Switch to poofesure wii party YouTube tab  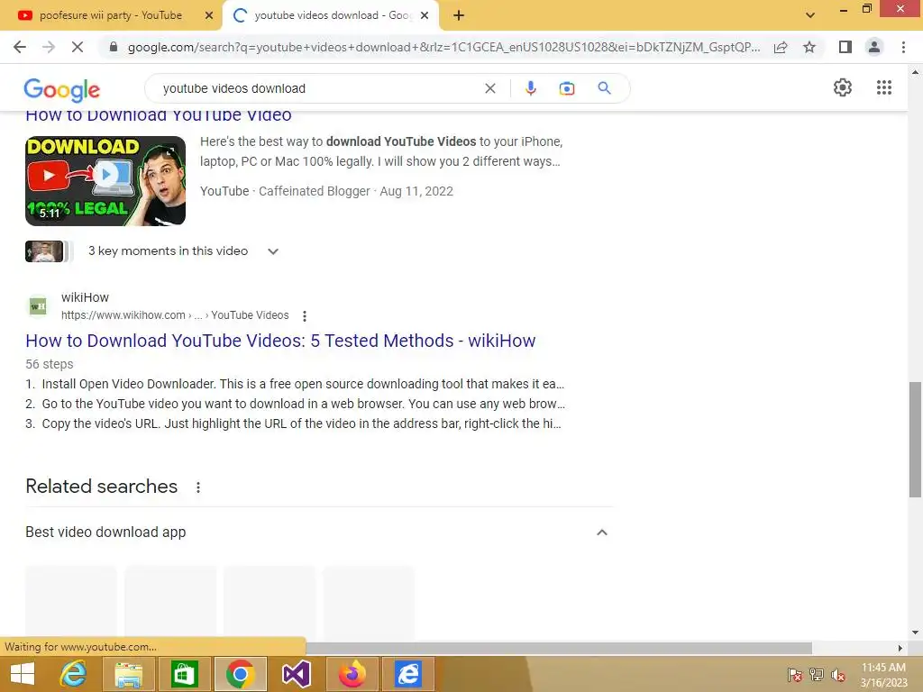[x=111, y=15]
